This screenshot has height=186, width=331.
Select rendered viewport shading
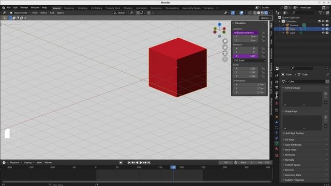[x=266, y=13]
